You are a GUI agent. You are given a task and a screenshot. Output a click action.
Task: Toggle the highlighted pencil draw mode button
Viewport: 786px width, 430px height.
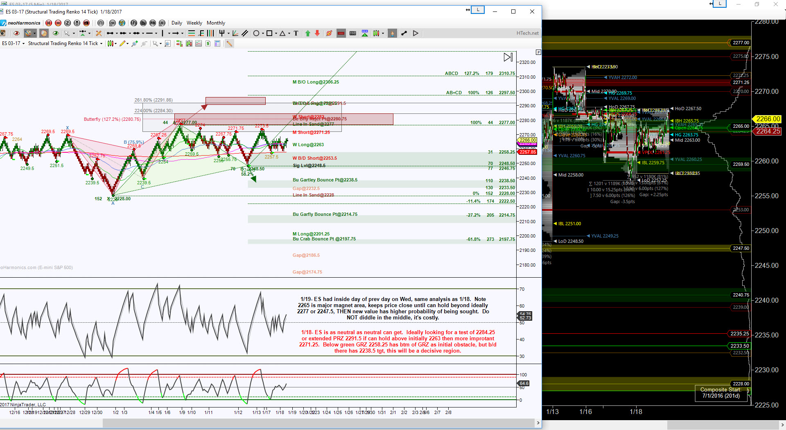tap(229, 43)
